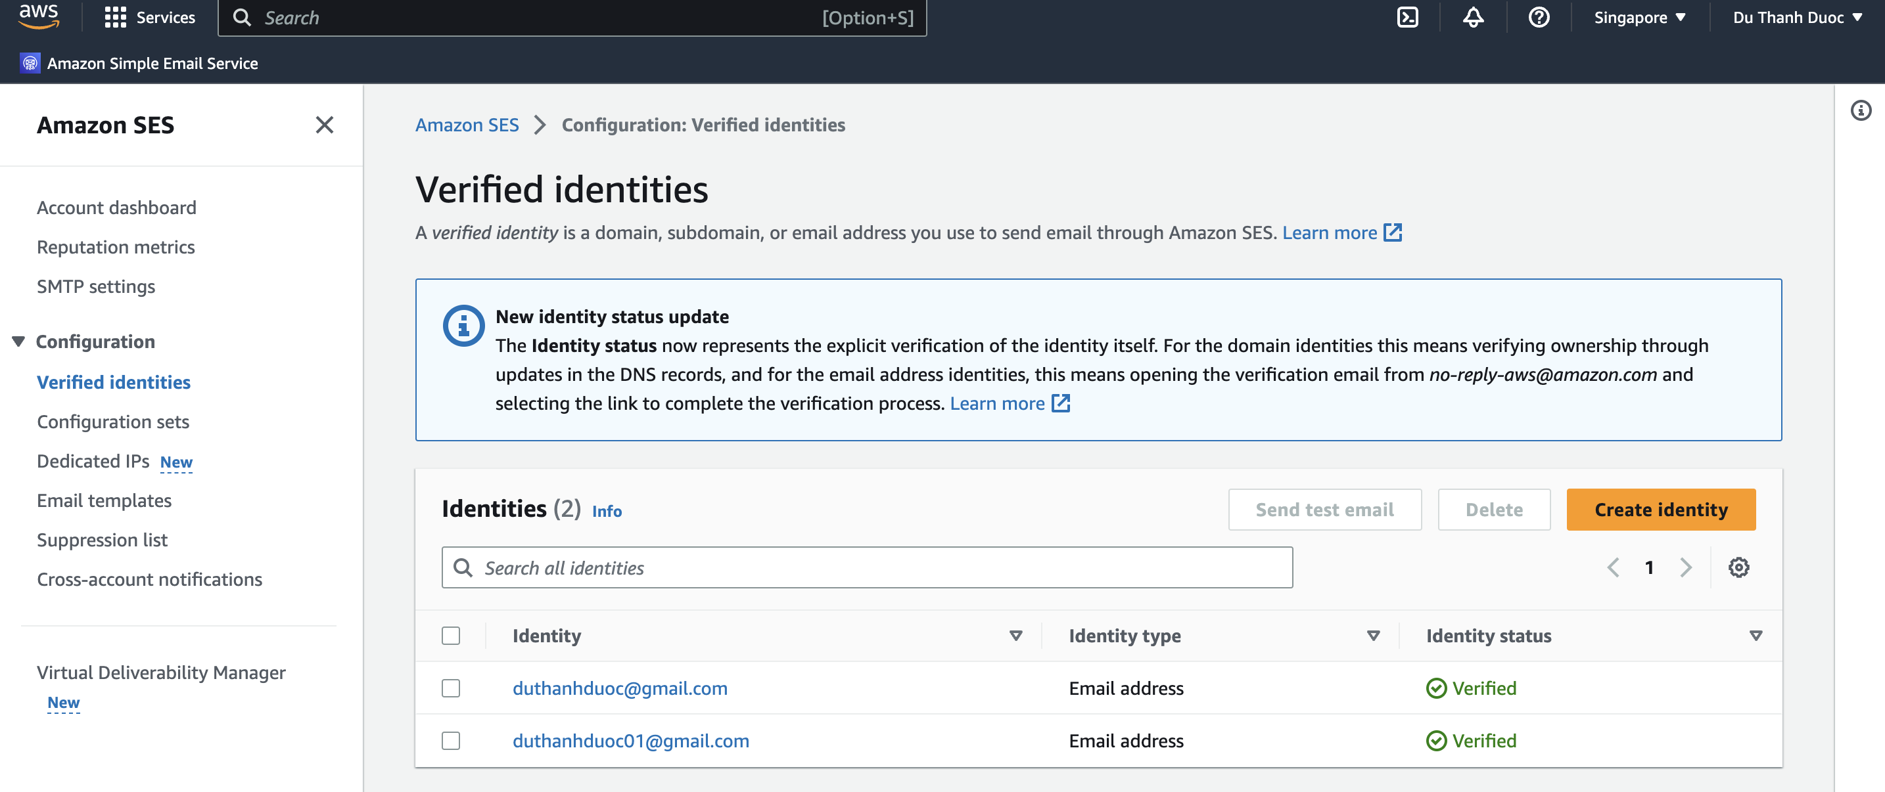Open Cross-account notifications
The height and width of the screenshot is (792, 1885).
click(x=149, y=580)
